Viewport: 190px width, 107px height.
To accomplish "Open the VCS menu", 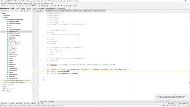I will pos(42,3).
